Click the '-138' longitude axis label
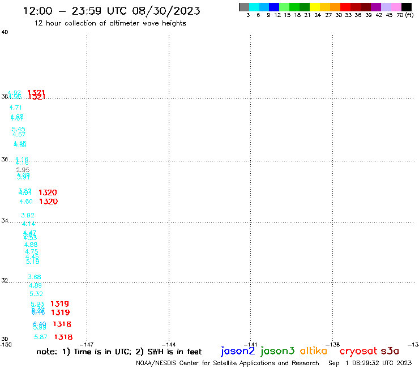Screen dimensions: 419x368 [x=332, y=344]
